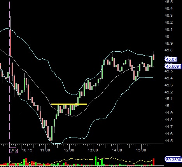Click the 13:00 time axis label
182x167 pixels.
pyautogui.click(x=93, y=150)
